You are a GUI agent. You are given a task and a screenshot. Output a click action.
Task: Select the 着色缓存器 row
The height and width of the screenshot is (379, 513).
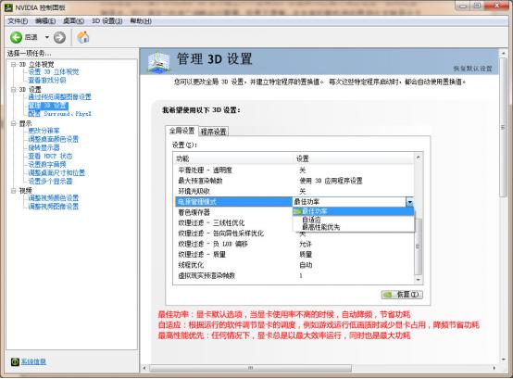coord(233,212)
